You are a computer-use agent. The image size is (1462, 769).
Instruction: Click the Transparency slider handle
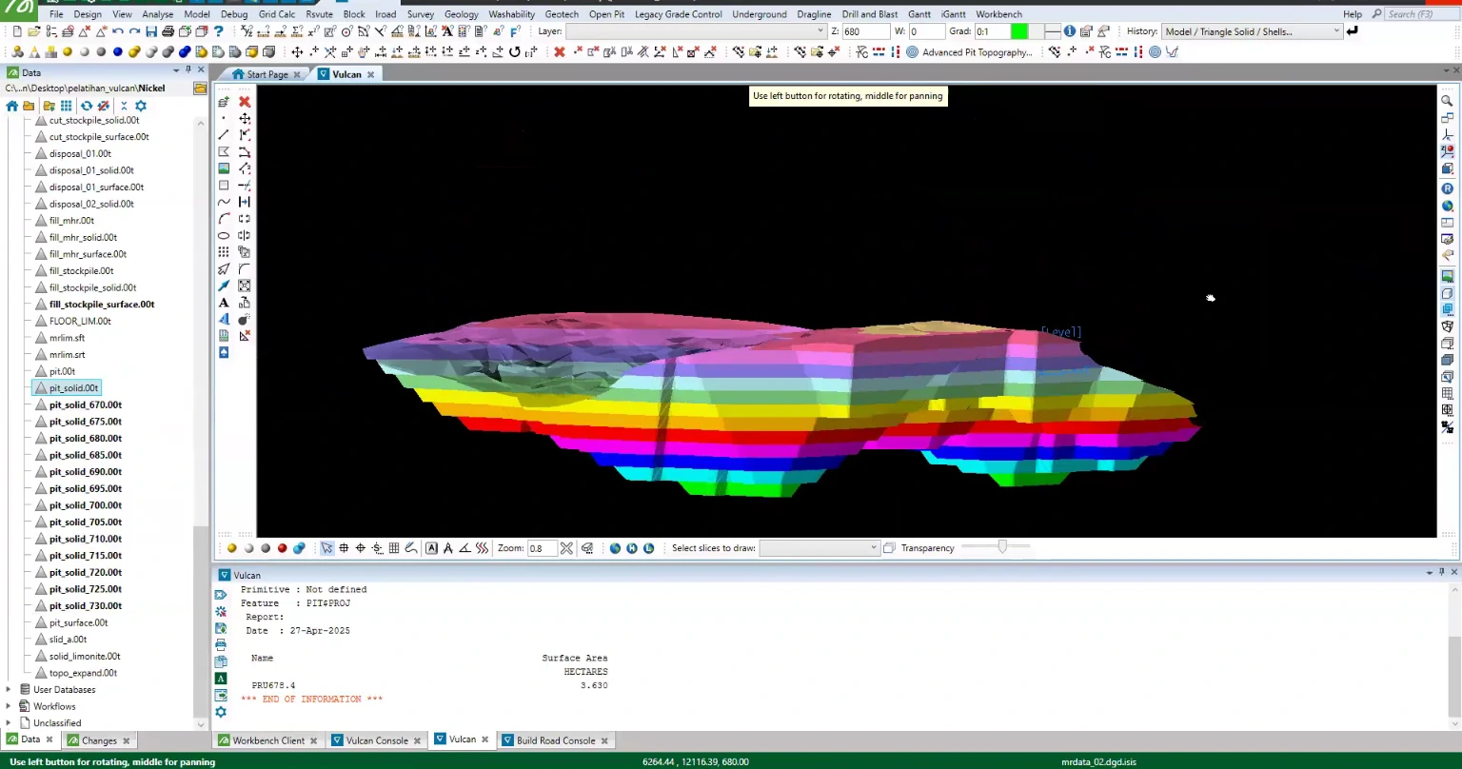coord(1002,547)
